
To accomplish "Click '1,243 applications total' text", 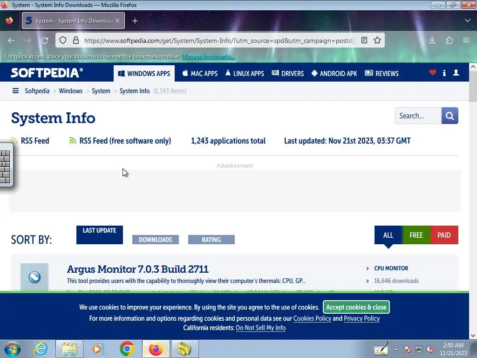I will point(228,141).
